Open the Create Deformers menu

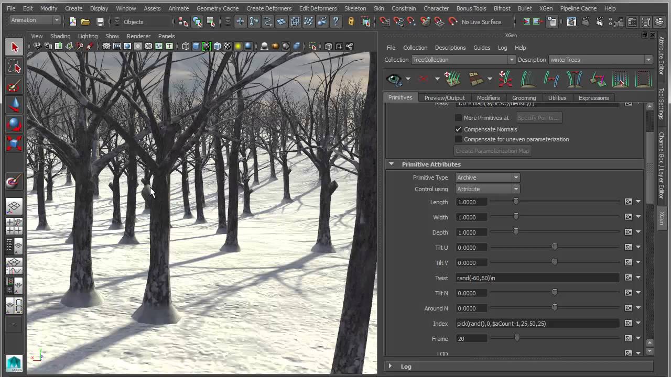coord(269,8)
